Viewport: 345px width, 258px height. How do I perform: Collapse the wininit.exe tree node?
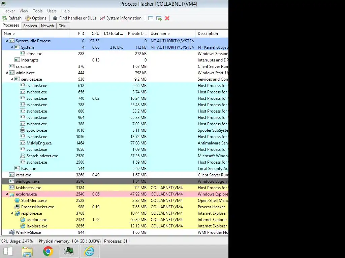(x=7, y=73)
